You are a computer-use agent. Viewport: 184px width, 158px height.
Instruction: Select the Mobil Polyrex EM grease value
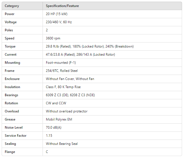coord(59,119)
